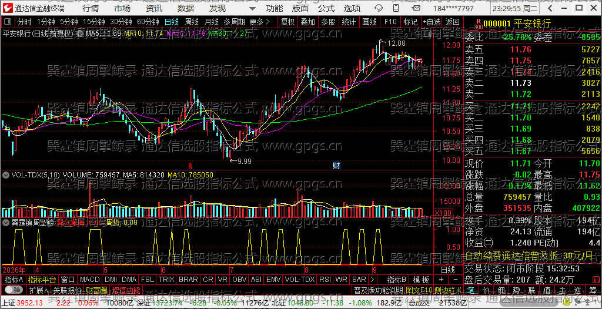Expand 更多 period options
The image size is (602, 309).
coord(259,22)
